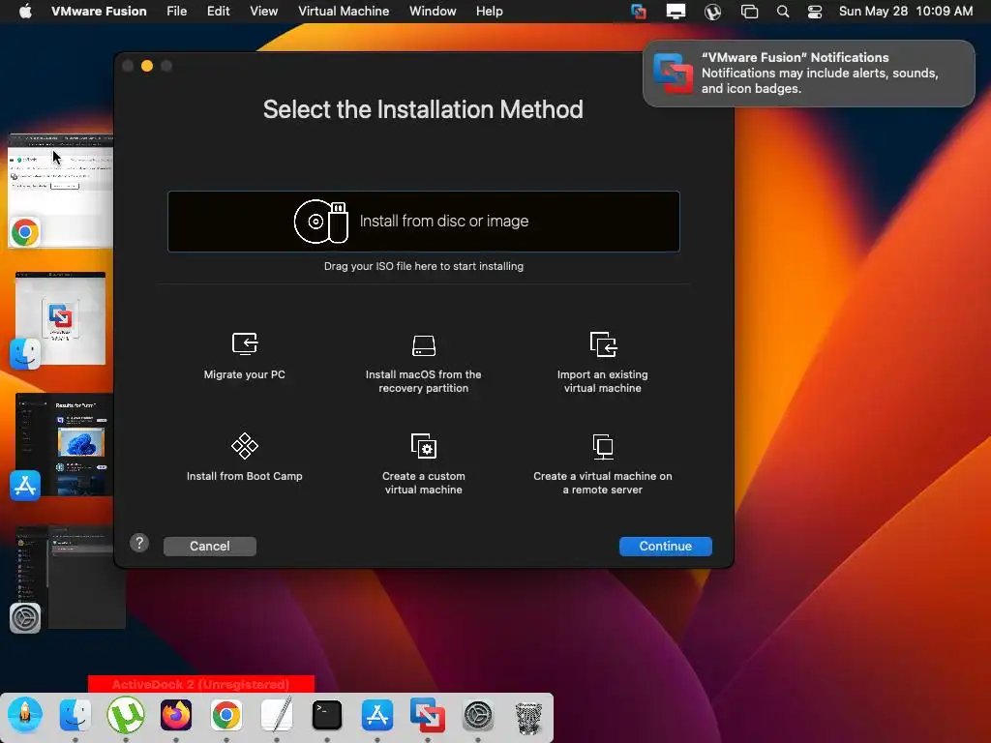The height and width of the screenshot is (743, 991).
Task: Click the date and time in menu bar
Action: click(x=906, y=12)
